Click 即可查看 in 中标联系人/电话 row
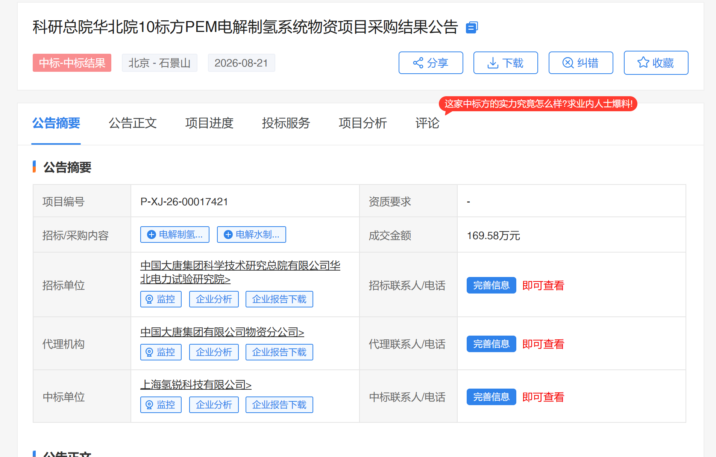This screenshot has height=457, width=716. [543, 397]
